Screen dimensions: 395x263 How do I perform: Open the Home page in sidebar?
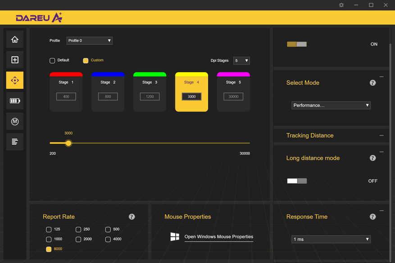[15, 40]
